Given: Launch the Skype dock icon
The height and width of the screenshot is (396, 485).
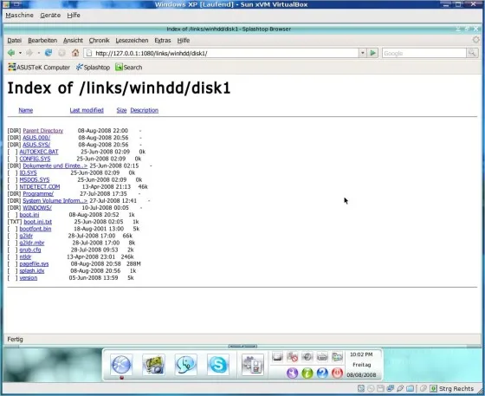Looking at the screenshot, I should point(218,365).
